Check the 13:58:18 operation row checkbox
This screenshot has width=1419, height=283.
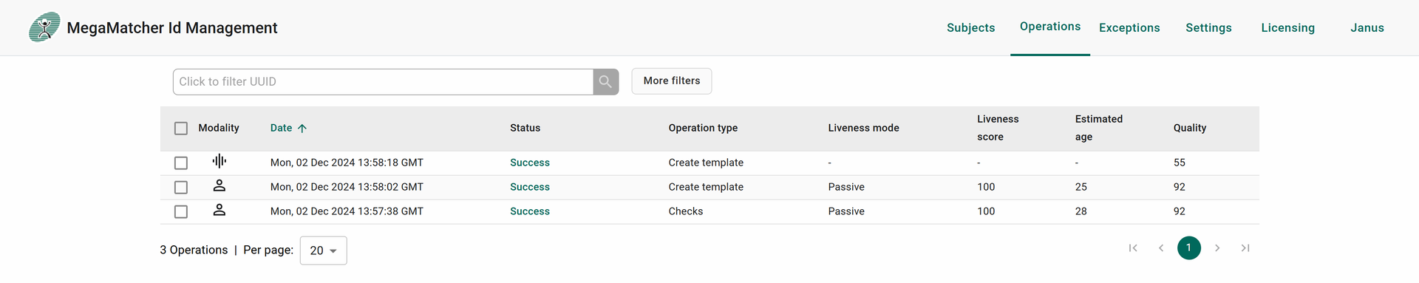[181, 163]
